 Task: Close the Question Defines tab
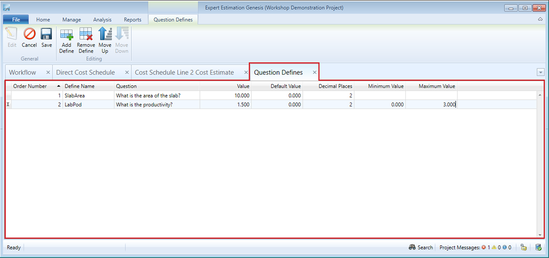click(314, 72)
